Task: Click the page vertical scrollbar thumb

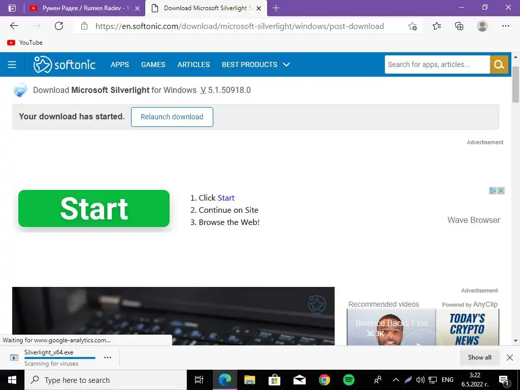Action: pyautogui.click(x=515, y=84)
